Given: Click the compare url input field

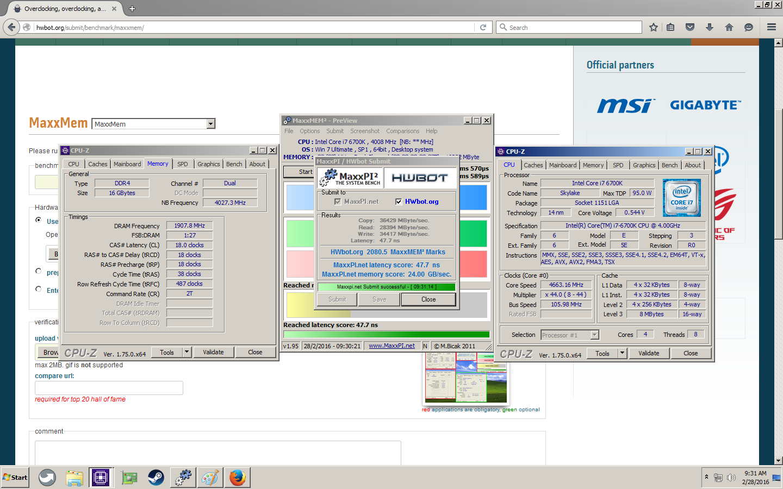Looking at the screenshot, I should click(109, 388).
